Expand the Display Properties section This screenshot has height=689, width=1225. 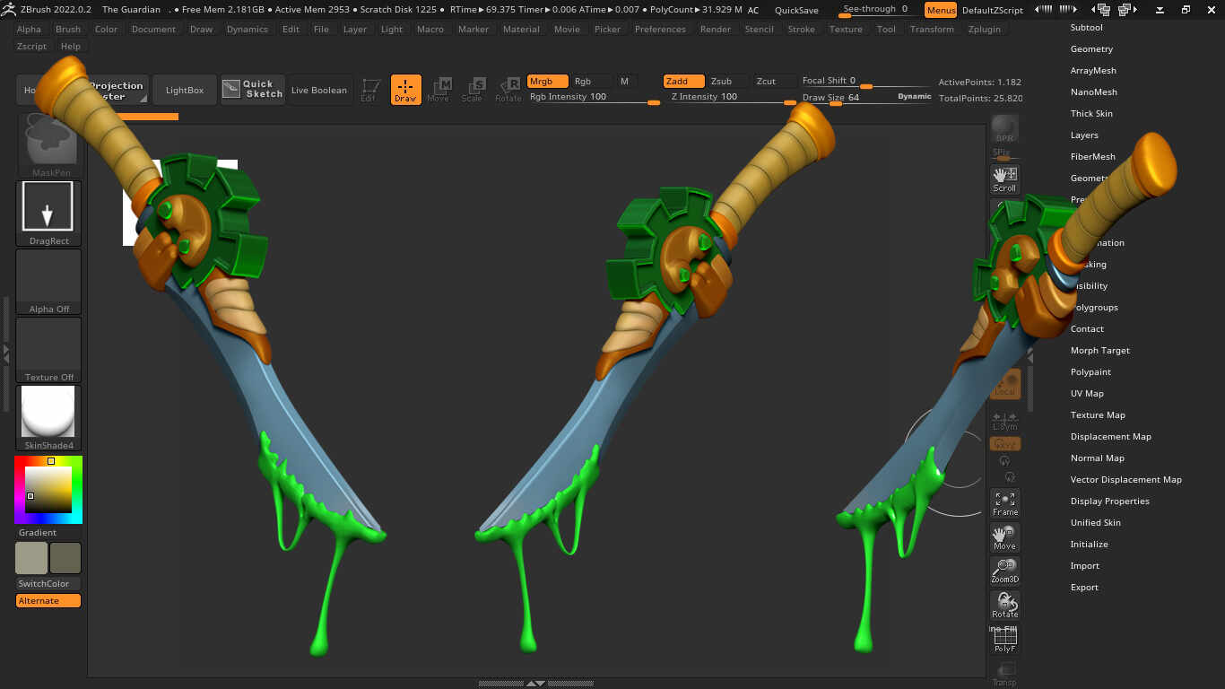pyautogui.click(x=1109, y=501)
